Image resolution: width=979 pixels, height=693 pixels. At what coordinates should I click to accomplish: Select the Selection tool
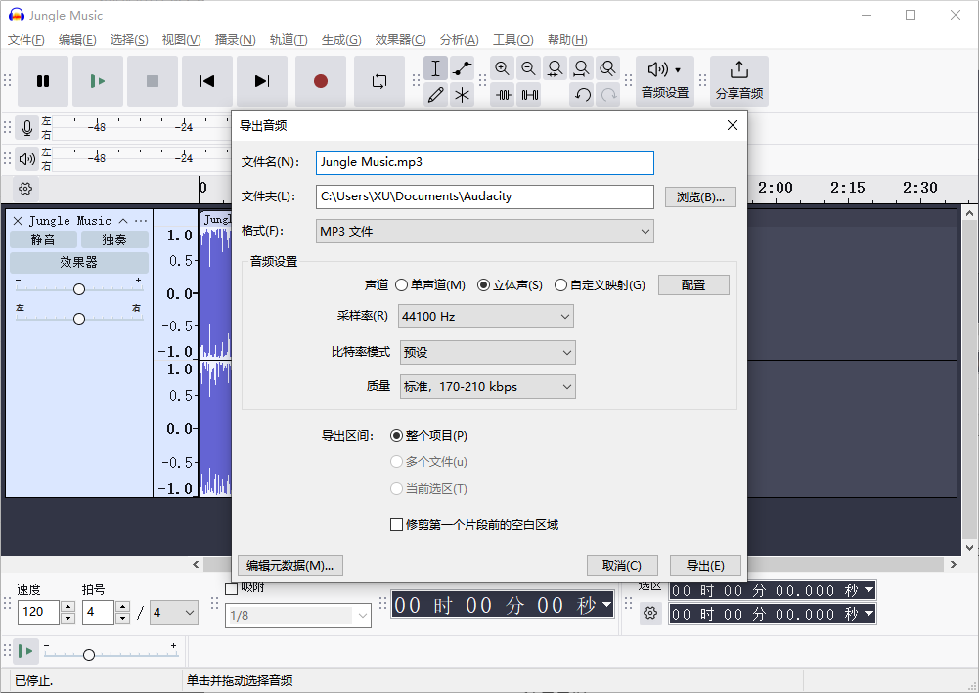[x=435, y=68]
